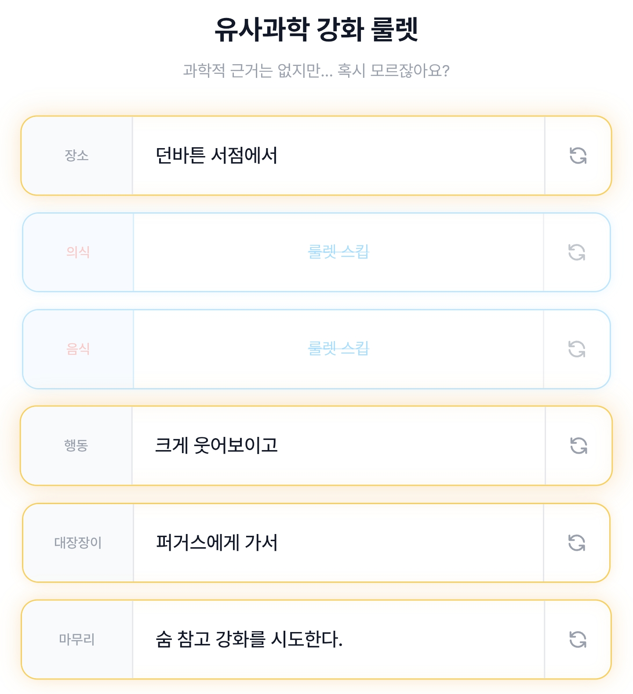Click 룰렛 스킵 text in 음식 row
This screenshot has width=633, height=694.
pyautogui.click(x=338, y=349)
